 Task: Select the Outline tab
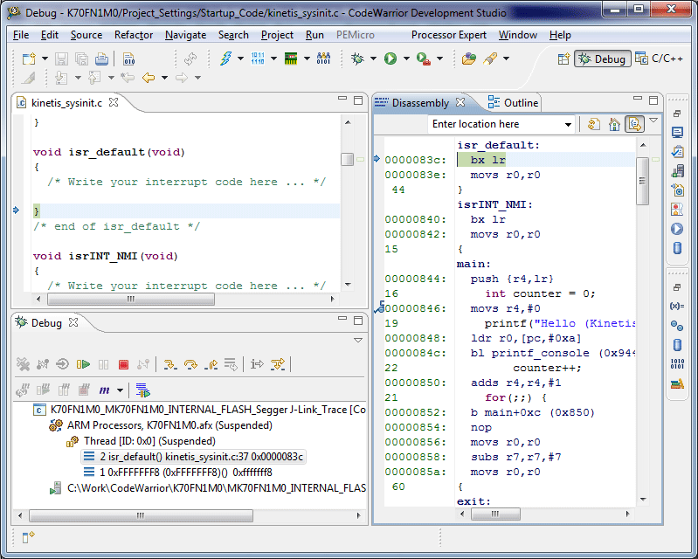click(x=513, y=103)
